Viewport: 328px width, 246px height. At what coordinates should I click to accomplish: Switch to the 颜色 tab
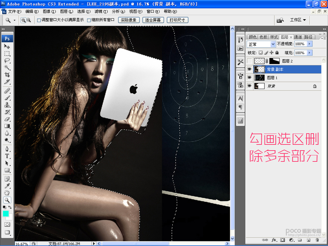tap(252, 37)
